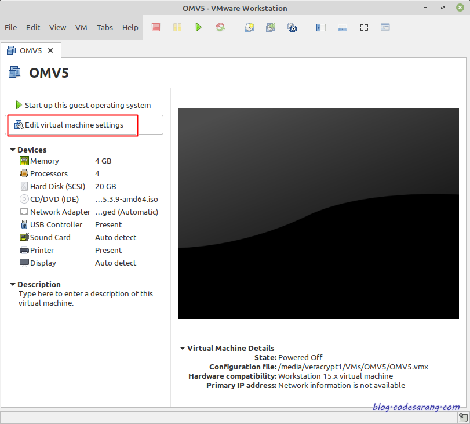Collapse the Virtual Machine Details section

coord(182,348)
